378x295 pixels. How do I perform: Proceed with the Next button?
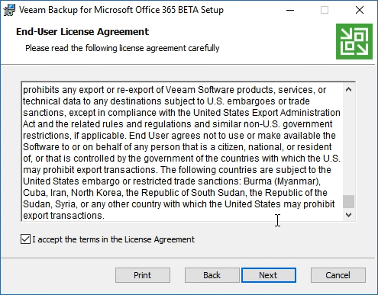(269, 275)
